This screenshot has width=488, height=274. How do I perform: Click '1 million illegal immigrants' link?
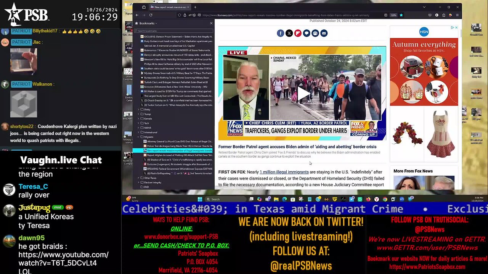click(x=284, y=172)
